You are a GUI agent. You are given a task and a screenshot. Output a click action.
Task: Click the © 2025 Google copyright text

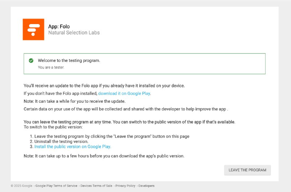tap(21, 186)
